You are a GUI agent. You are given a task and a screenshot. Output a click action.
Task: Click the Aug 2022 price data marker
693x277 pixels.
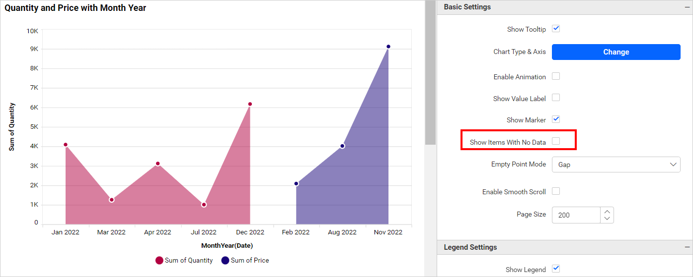coord(342,146)
